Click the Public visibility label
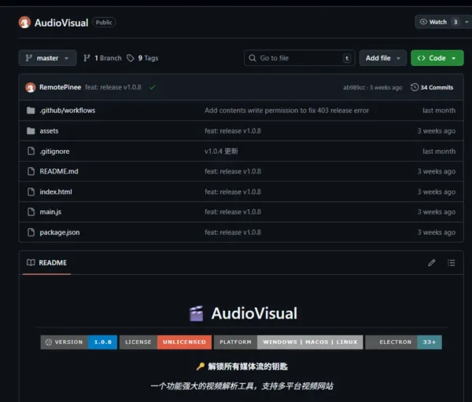Image resolution: width=472 pixels, height=402 pixels. (x=104, y=22)
